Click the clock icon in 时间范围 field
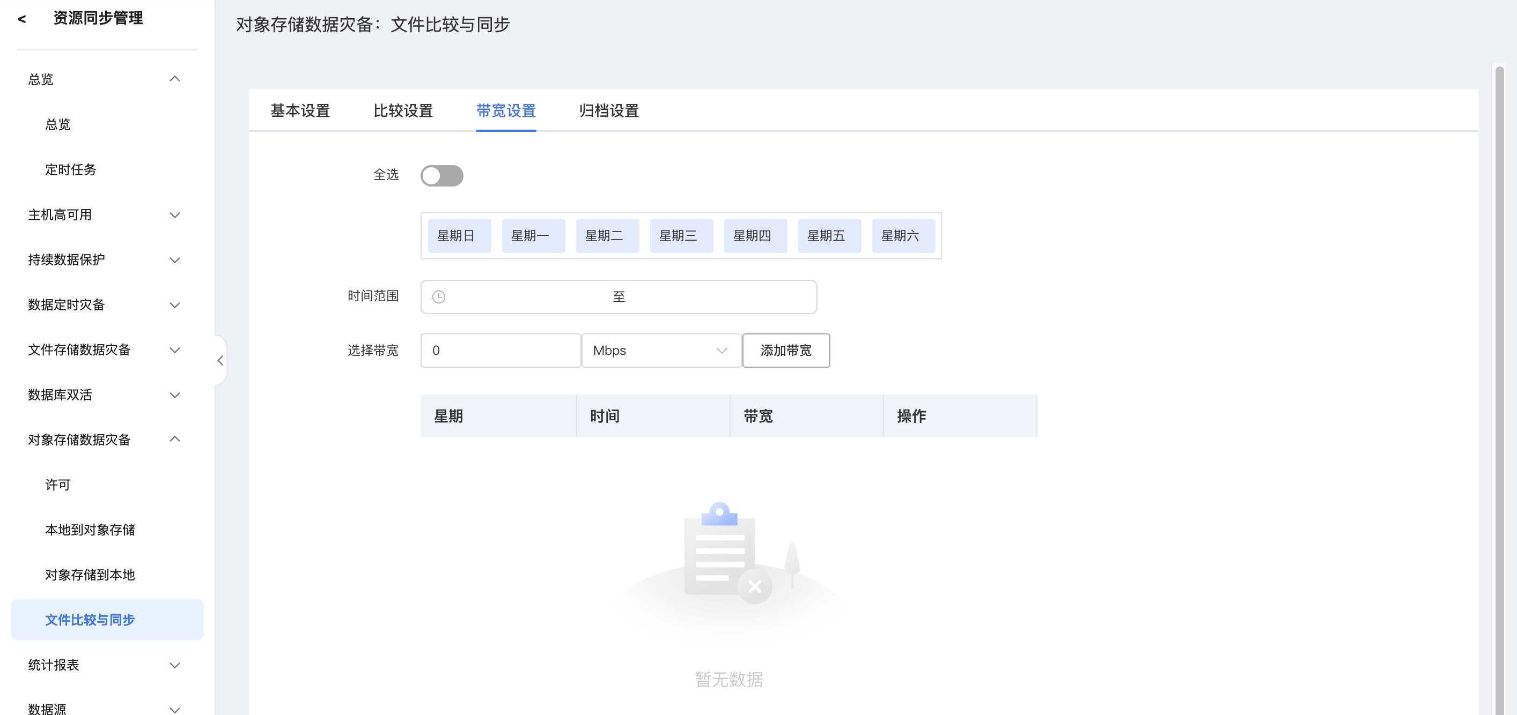 [x=439, y=296]
